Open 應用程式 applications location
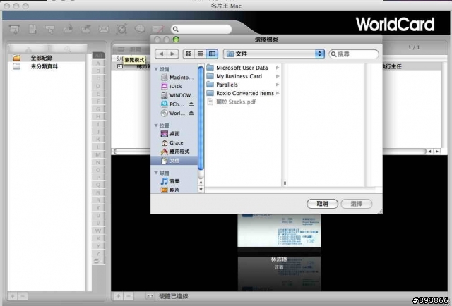Viewport: 452px width, 306px height. click(175, 152)
